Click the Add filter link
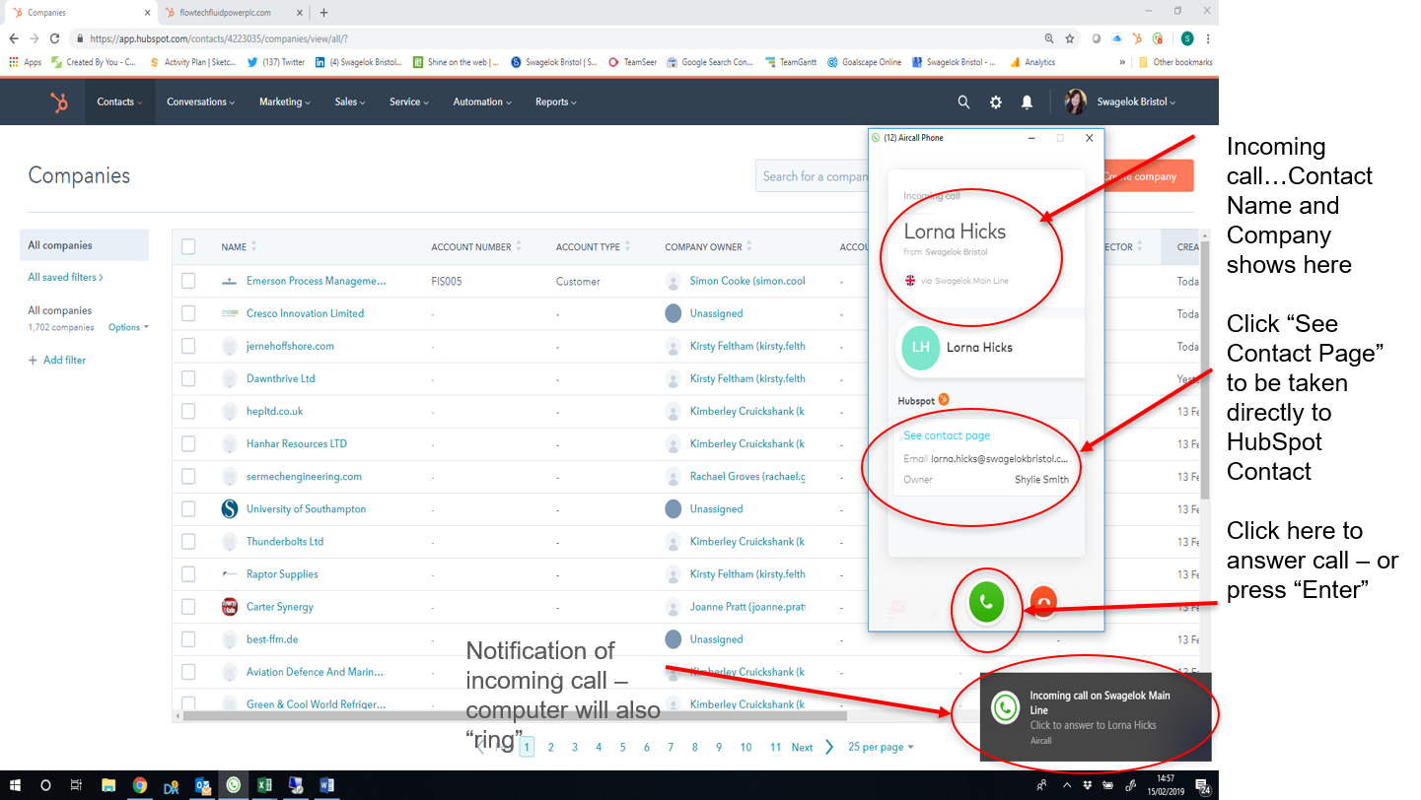The image size is (1421, 800). (57, 361)
